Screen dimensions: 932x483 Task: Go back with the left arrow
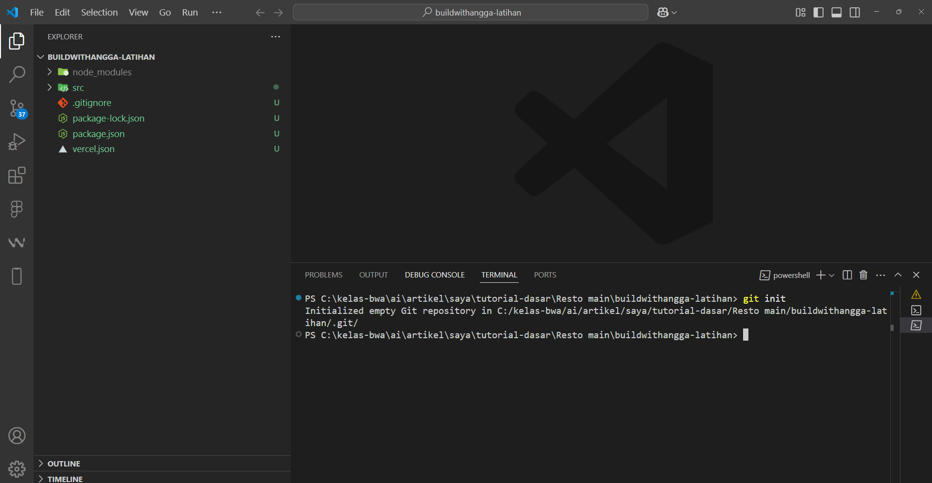tap(260, 13)
